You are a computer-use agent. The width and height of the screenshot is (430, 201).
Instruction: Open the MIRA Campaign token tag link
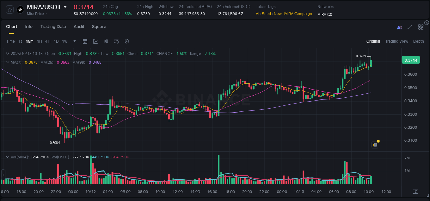[x=298, y=14]
